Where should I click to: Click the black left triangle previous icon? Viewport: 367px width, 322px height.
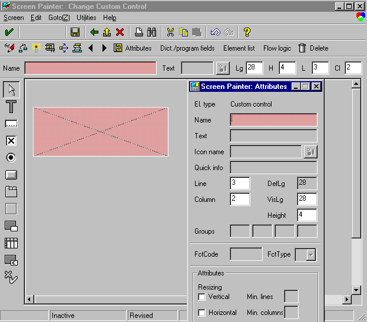[91, 48]
